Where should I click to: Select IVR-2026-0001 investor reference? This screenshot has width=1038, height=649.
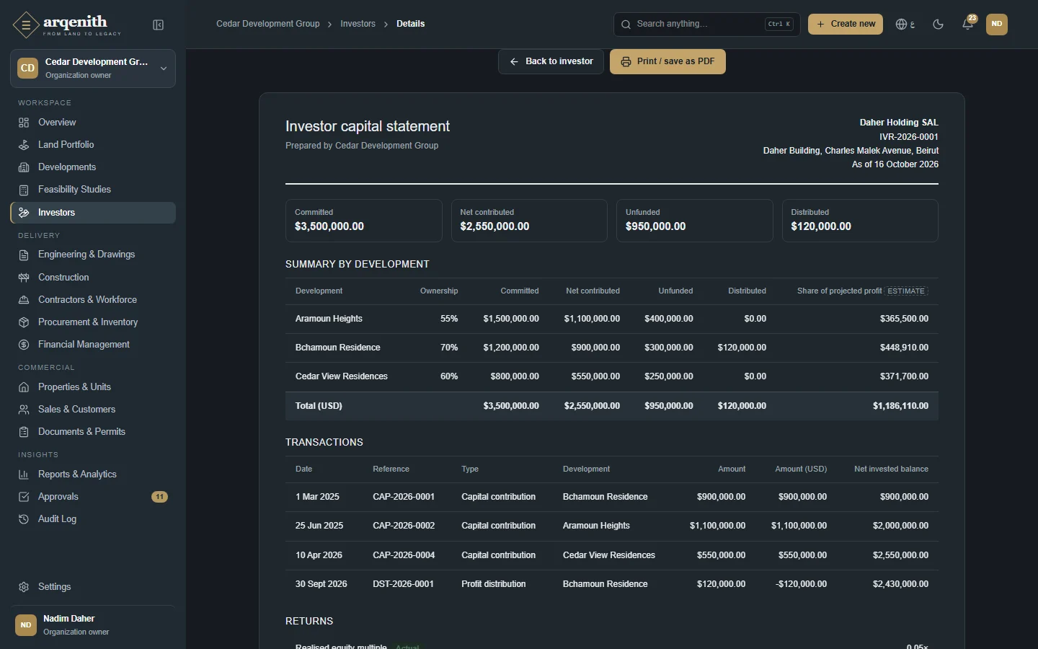coord(908,137)
